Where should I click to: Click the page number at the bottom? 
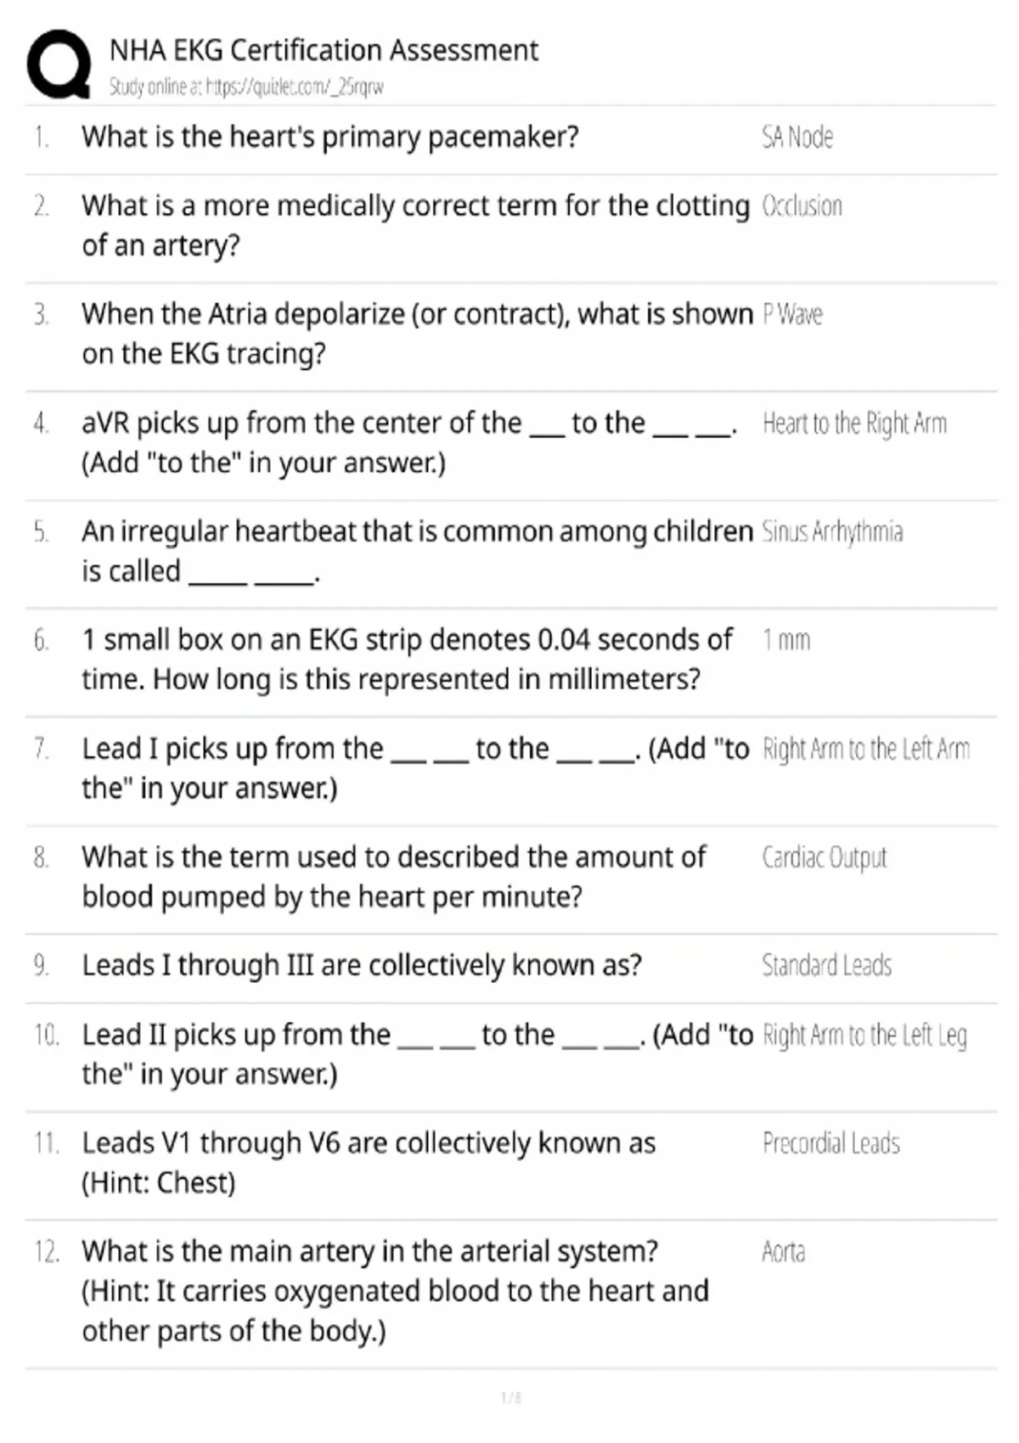(x=510, y=1397)
